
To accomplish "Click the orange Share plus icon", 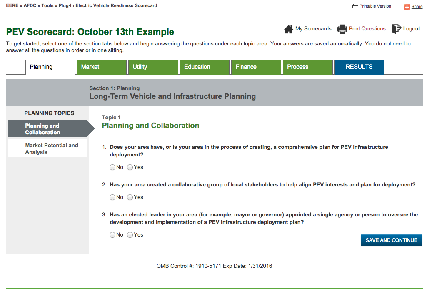I will pos(407,7).
